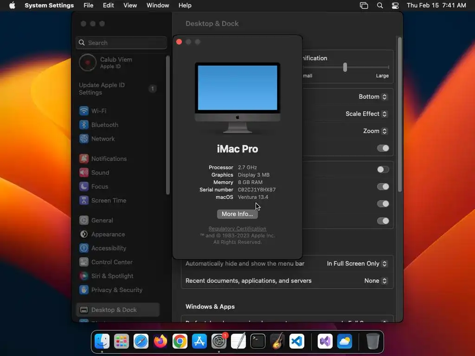Open the Bottom position dropdown
The width and height of the screenshot is (475, 356).
pyautogui.click(x=372, y=96)
